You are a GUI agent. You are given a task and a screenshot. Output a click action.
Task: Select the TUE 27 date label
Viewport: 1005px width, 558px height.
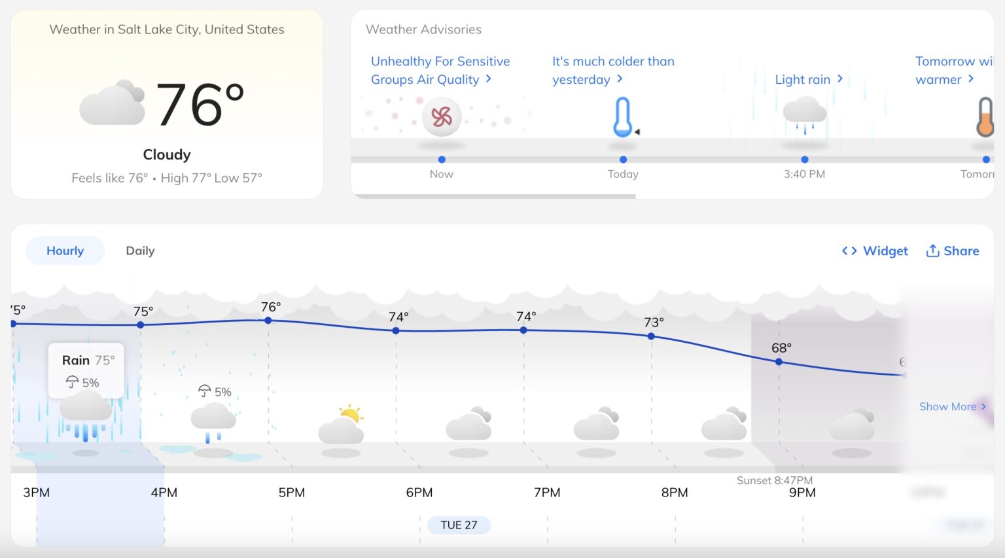pyautogui.click(x=459, y=524)
